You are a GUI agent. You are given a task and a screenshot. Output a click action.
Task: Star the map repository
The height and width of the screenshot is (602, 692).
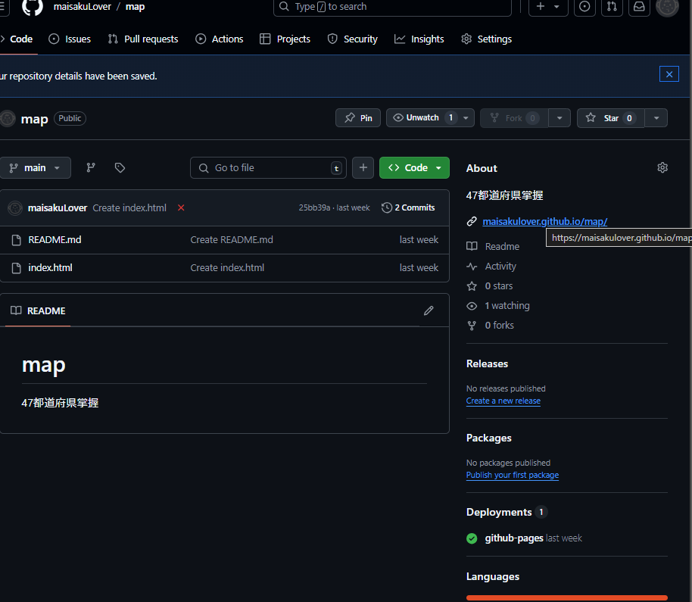coord(611,118)
